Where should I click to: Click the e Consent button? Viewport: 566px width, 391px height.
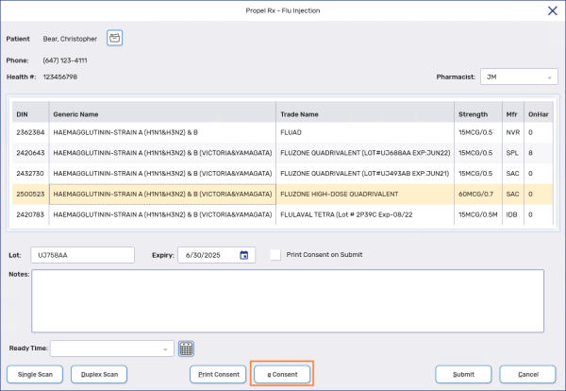tap(282, 374)
